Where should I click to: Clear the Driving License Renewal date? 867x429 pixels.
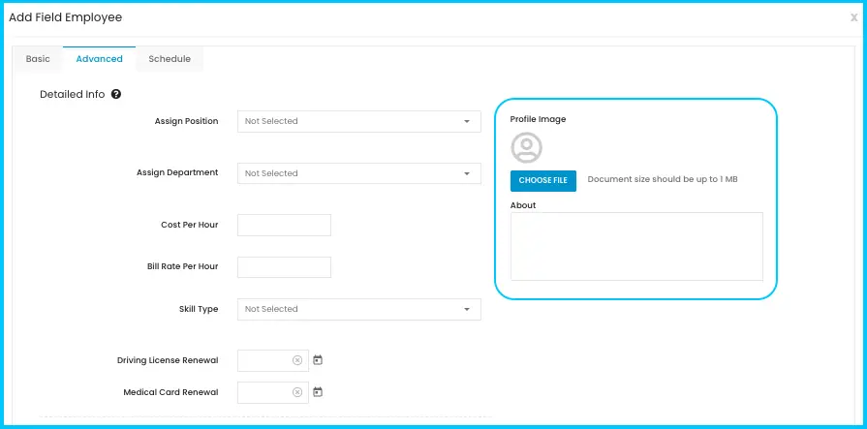[x=297, y=360]
